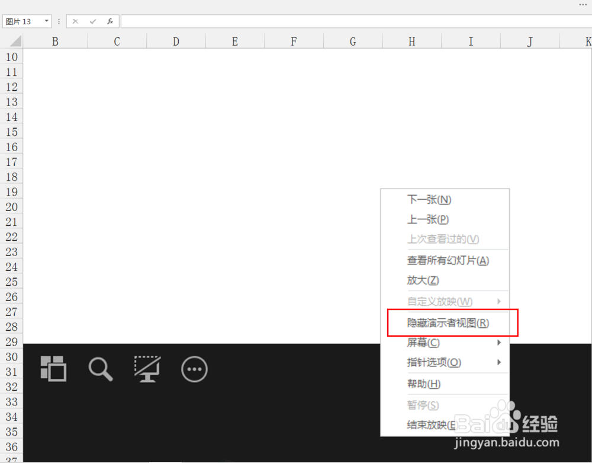Select column H header
Image resolution: width=592 pixels, height=463 pixels.
click(x=412, y=41)
